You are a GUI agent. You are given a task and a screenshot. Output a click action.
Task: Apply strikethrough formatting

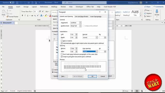[32, 16]
